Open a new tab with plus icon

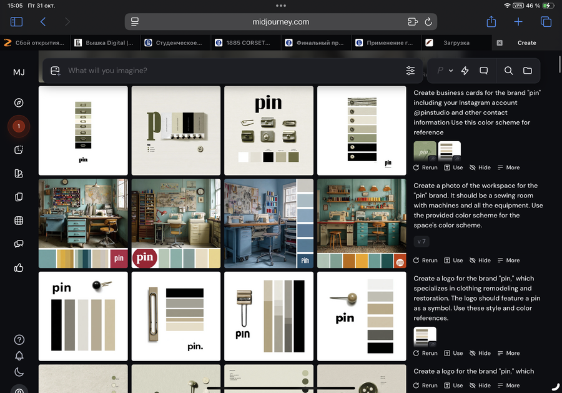pos(518,22)
